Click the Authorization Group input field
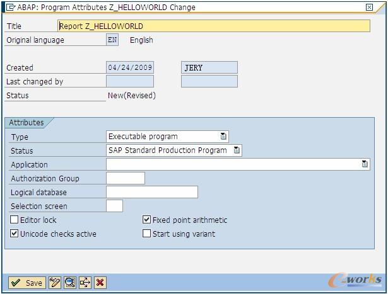 [x=126, y=178]
